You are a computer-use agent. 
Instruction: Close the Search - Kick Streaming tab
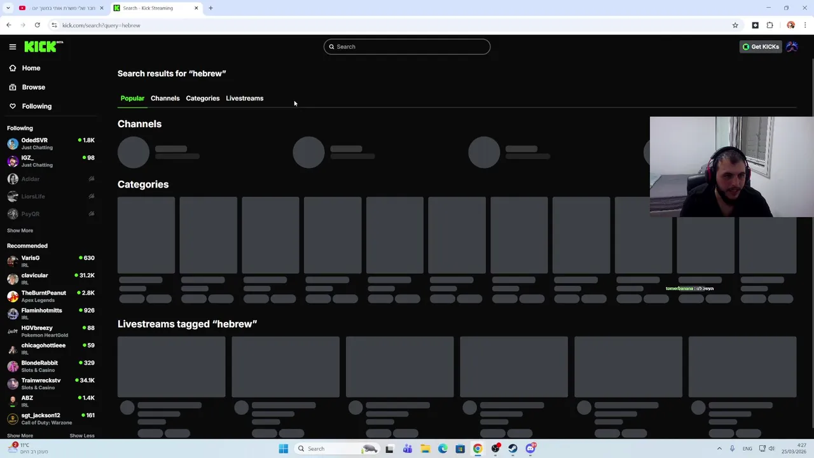pyautogui.click(x=196, y=8)
